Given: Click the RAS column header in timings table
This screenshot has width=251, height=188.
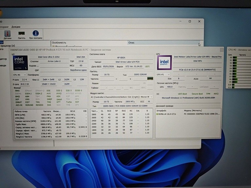Looking at the screenshot, I should pyautogui.click(x=124, y=111).
